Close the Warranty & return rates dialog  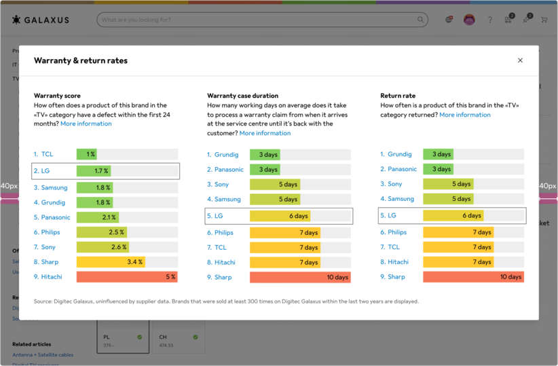pyautogui.click(x=520, y=60)
